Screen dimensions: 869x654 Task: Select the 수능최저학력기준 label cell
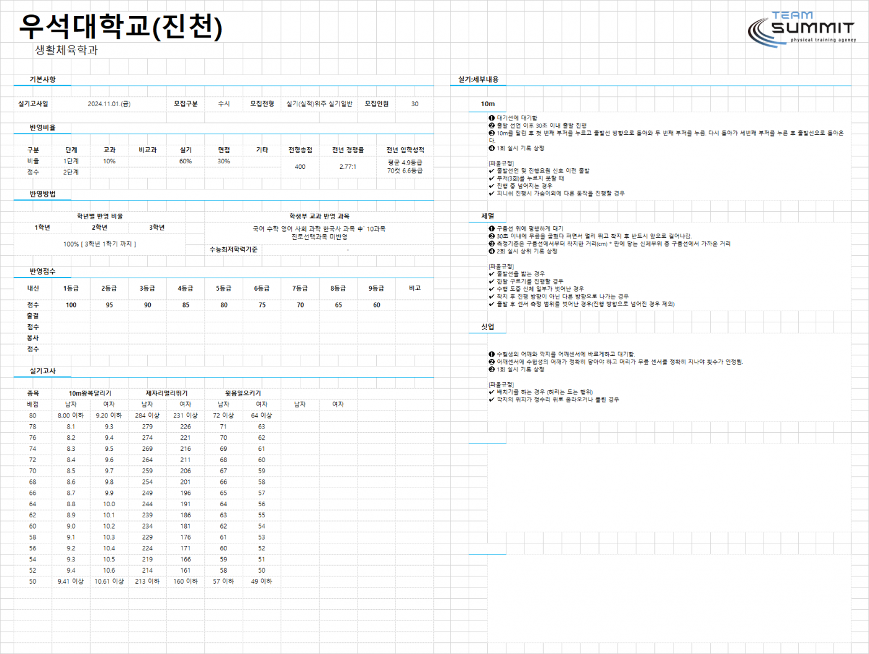[x=233, y=250]
